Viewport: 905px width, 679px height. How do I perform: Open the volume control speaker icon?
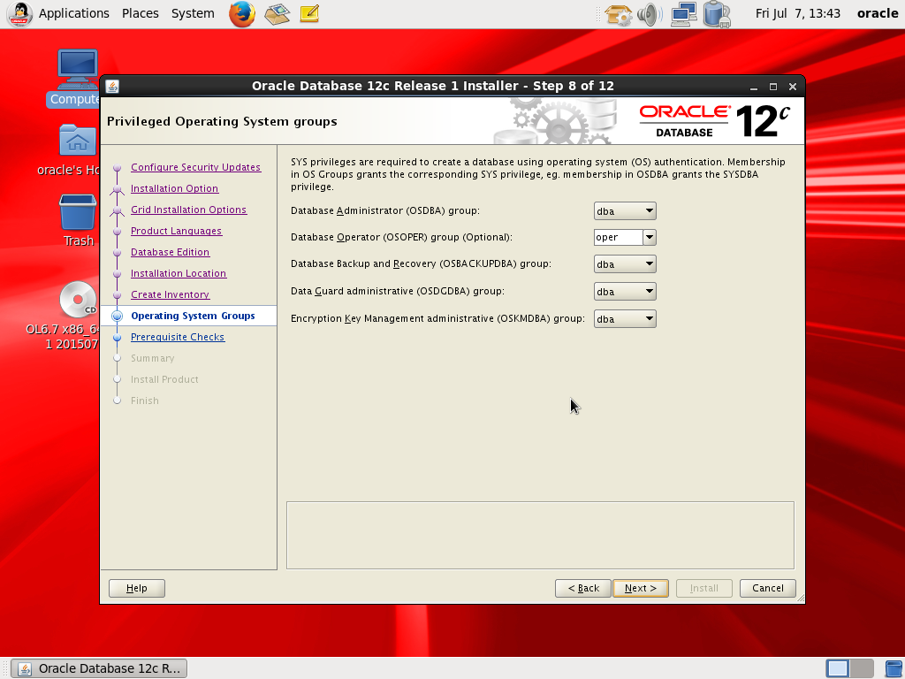pos(650,14)
